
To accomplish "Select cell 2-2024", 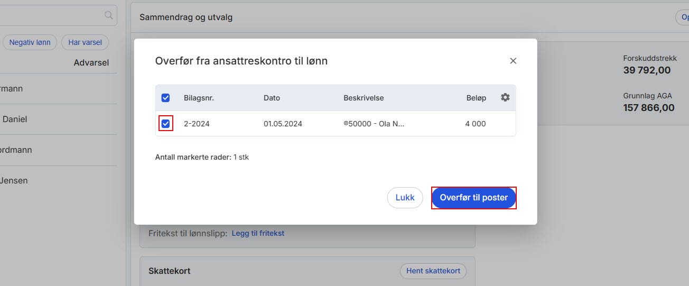I will 197,124.
